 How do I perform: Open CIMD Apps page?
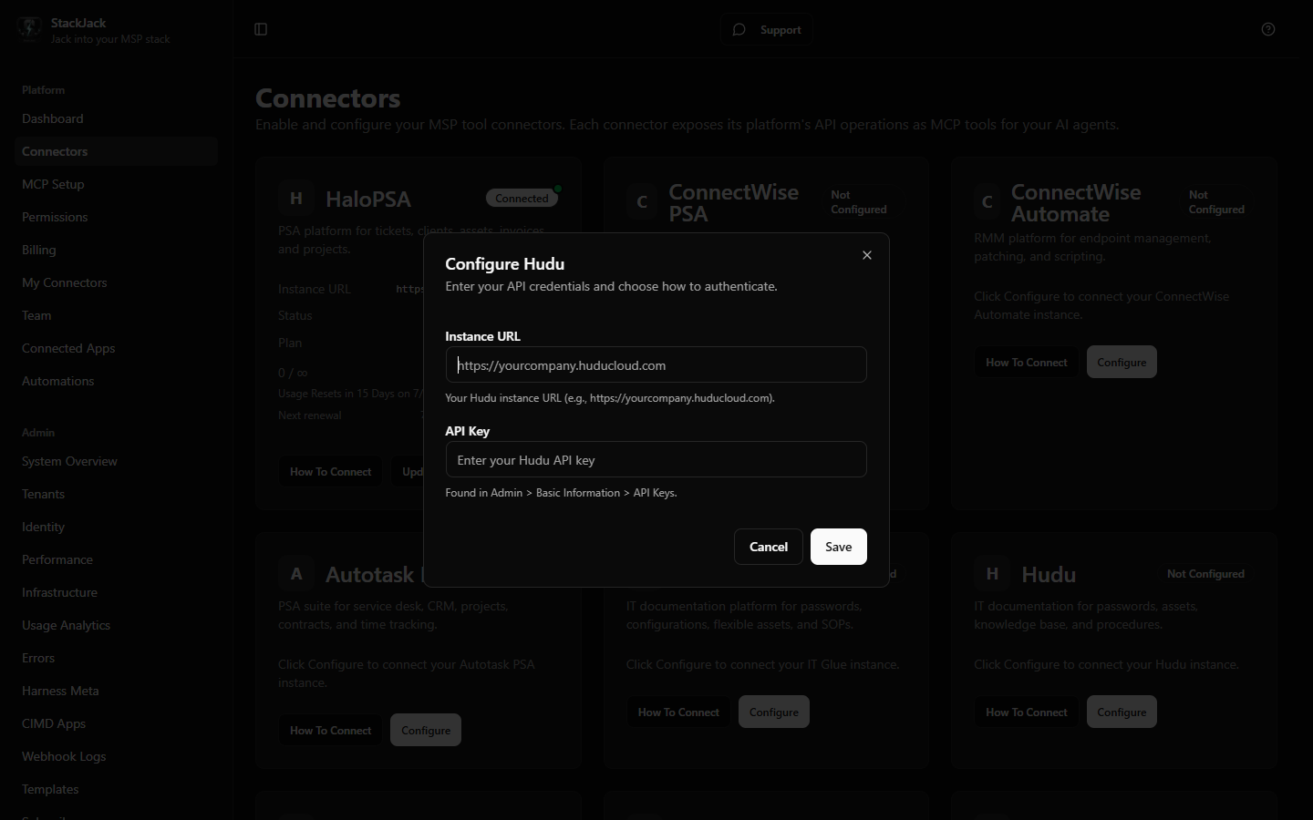click(116, 723)
